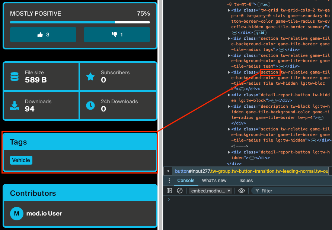The width and height of the screenshot is (332, 230).
Task: Switch to the Issues tab
Action: tap(246, 181)
